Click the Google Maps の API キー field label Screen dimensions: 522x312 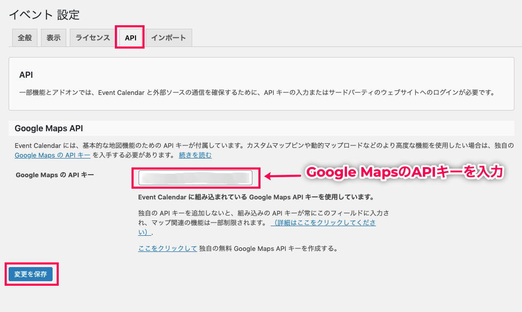click(x=55, y=175)
